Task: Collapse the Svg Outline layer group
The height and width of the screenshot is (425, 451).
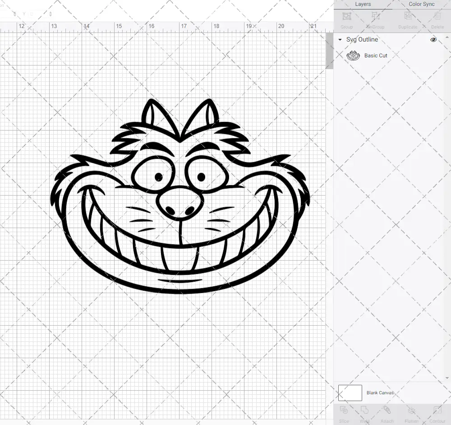Action: pyautogui.click(x=340, y=40)
